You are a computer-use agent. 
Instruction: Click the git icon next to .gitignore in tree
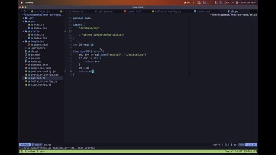click(26, 48)
